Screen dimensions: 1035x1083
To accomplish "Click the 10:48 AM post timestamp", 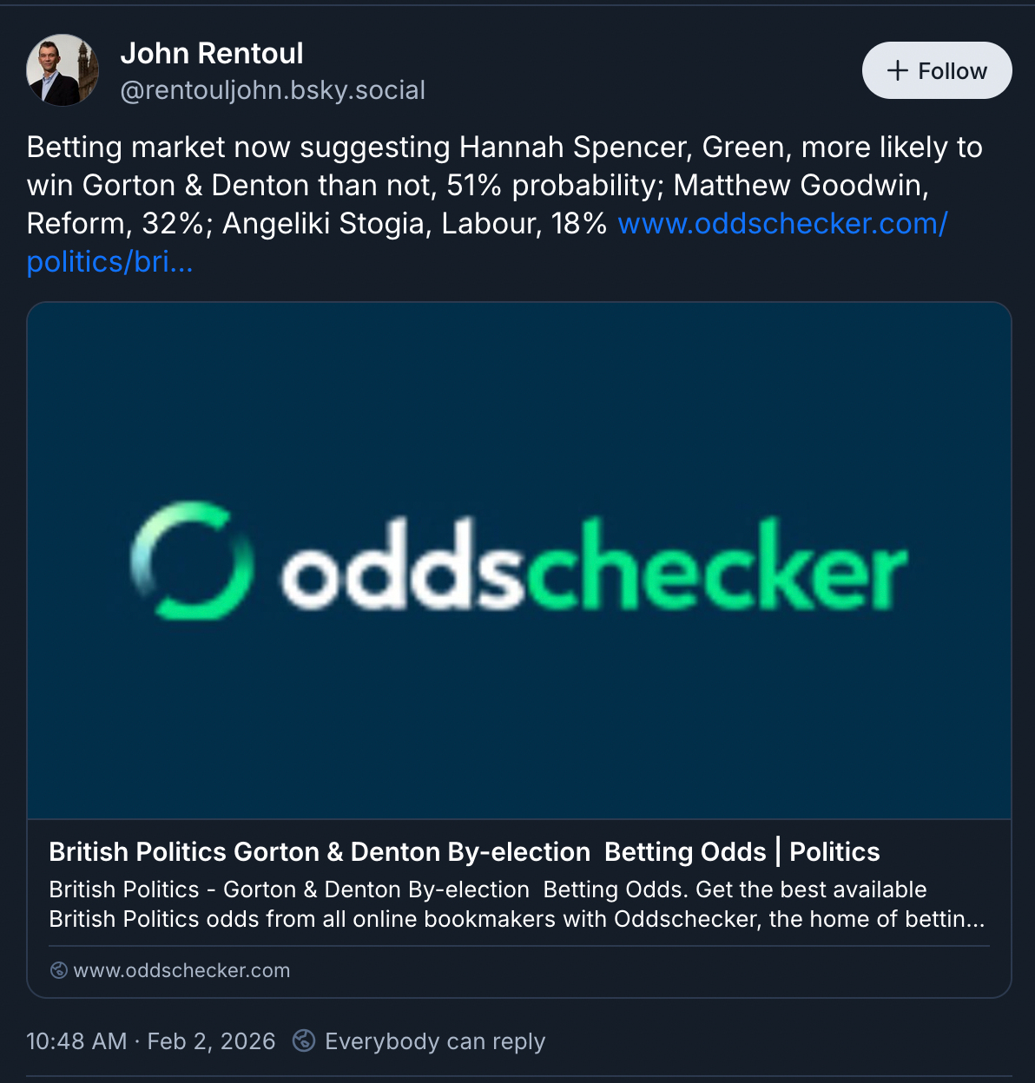I will click(76, 1040).
